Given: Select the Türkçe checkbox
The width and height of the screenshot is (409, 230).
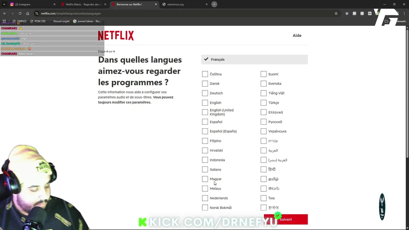Looking at the screenshot, I should click(263, 103).
